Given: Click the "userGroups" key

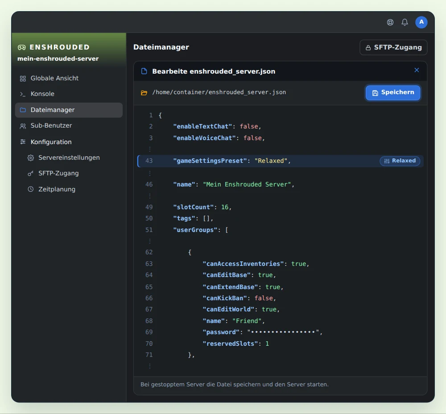Looking at the screenshot, I should [195, 230].
